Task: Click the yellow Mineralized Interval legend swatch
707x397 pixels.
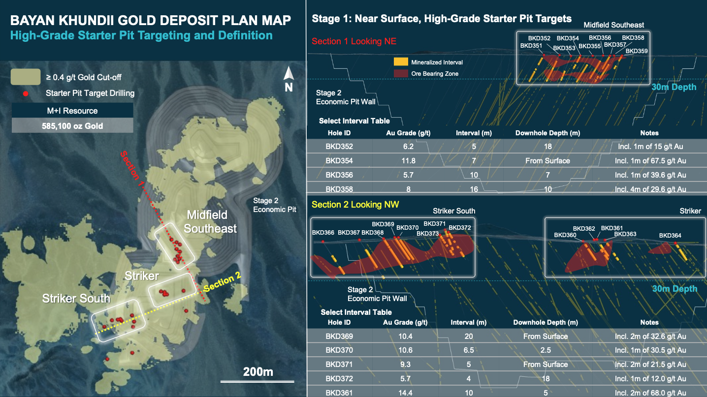Action: [x=400, y=62]
